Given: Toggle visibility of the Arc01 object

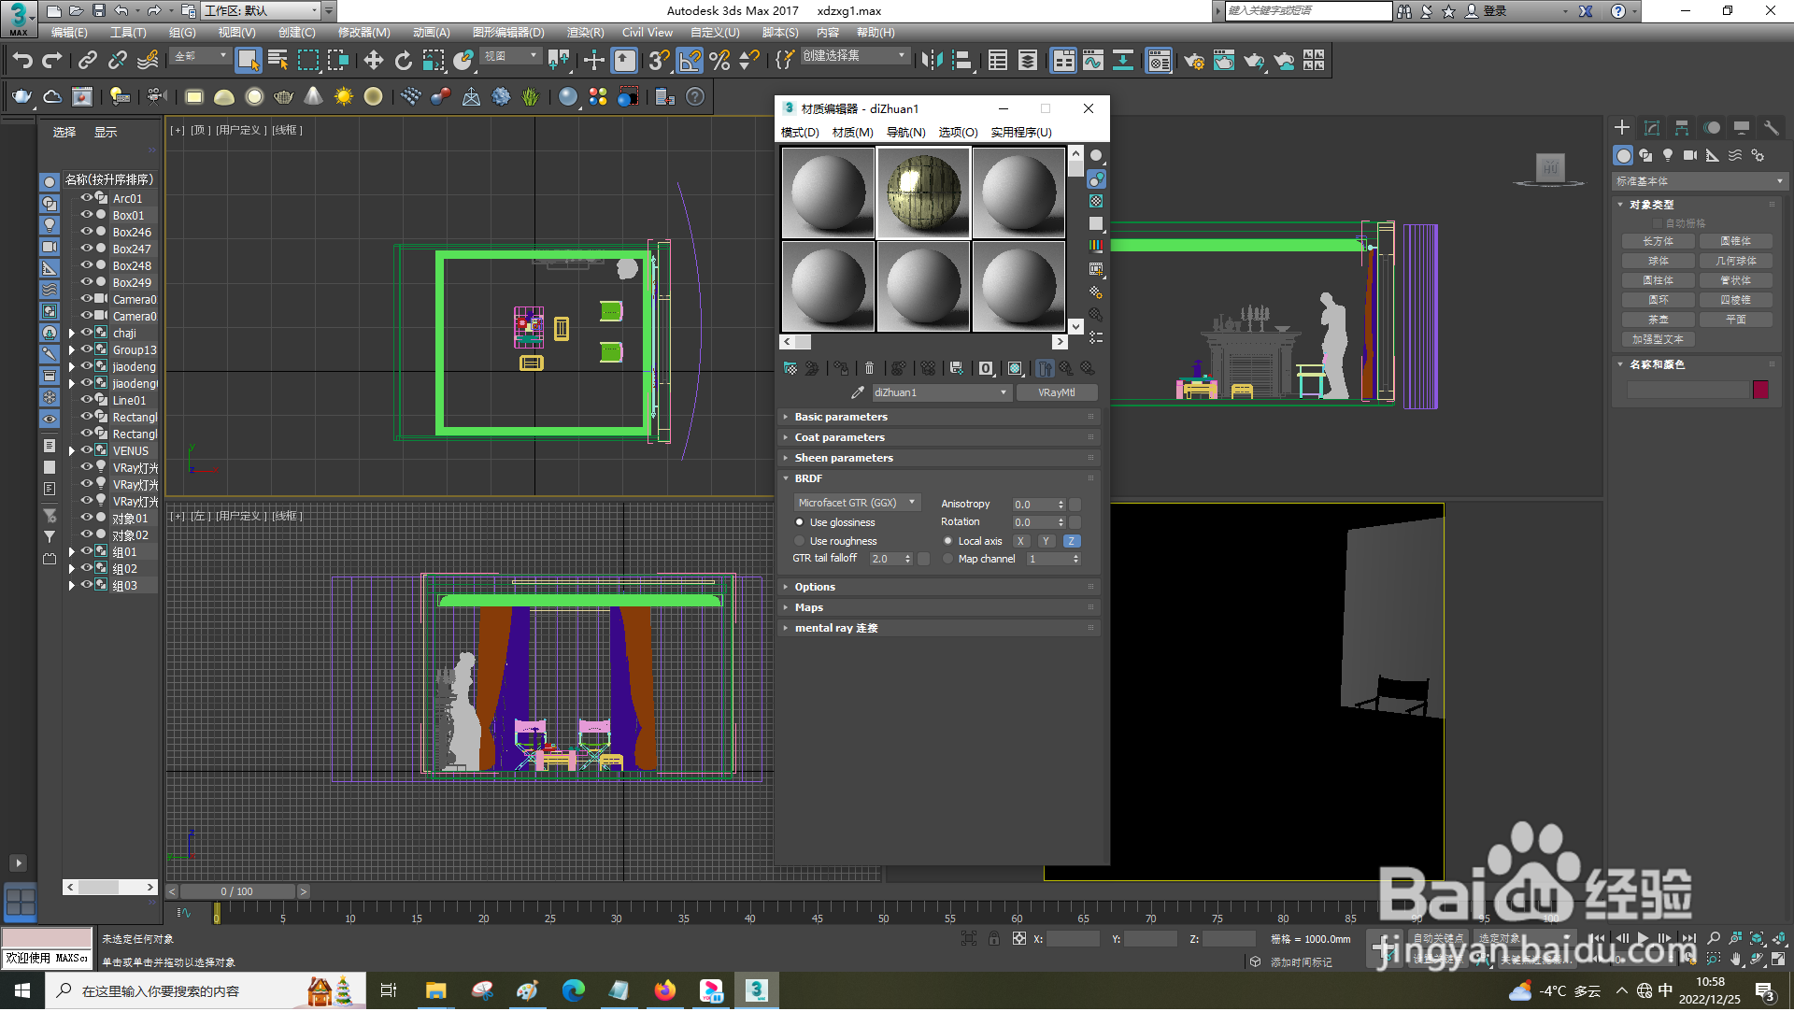Looking at the screenshot, I should pos(85,198).
